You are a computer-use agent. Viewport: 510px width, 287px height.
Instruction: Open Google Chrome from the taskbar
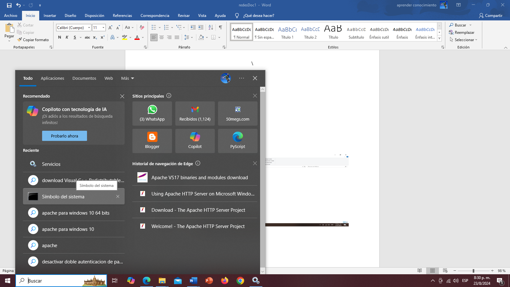240,281
